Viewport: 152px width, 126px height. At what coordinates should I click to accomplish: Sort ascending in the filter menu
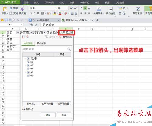coord(23,37)
